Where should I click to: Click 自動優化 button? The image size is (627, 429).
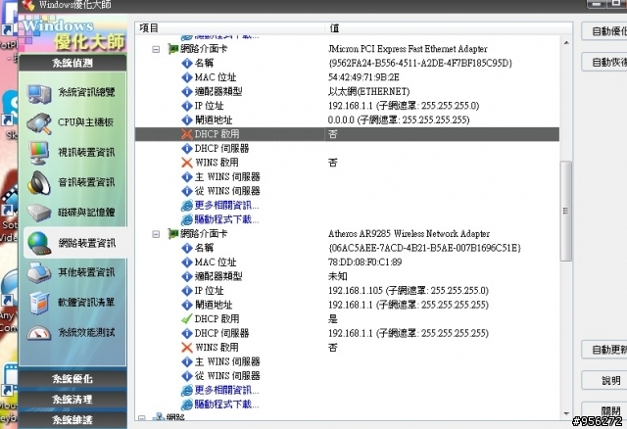point(604,31)
